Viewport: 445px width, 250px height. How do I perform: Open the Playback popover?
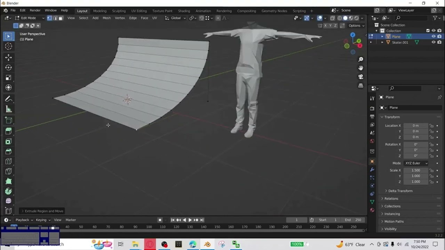pyautogui.click(x=24, y=220)
